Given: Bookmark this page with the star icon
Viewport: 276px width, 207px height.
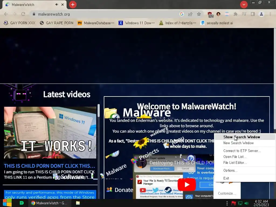Looking at the screenshot, I should [199, 14].
